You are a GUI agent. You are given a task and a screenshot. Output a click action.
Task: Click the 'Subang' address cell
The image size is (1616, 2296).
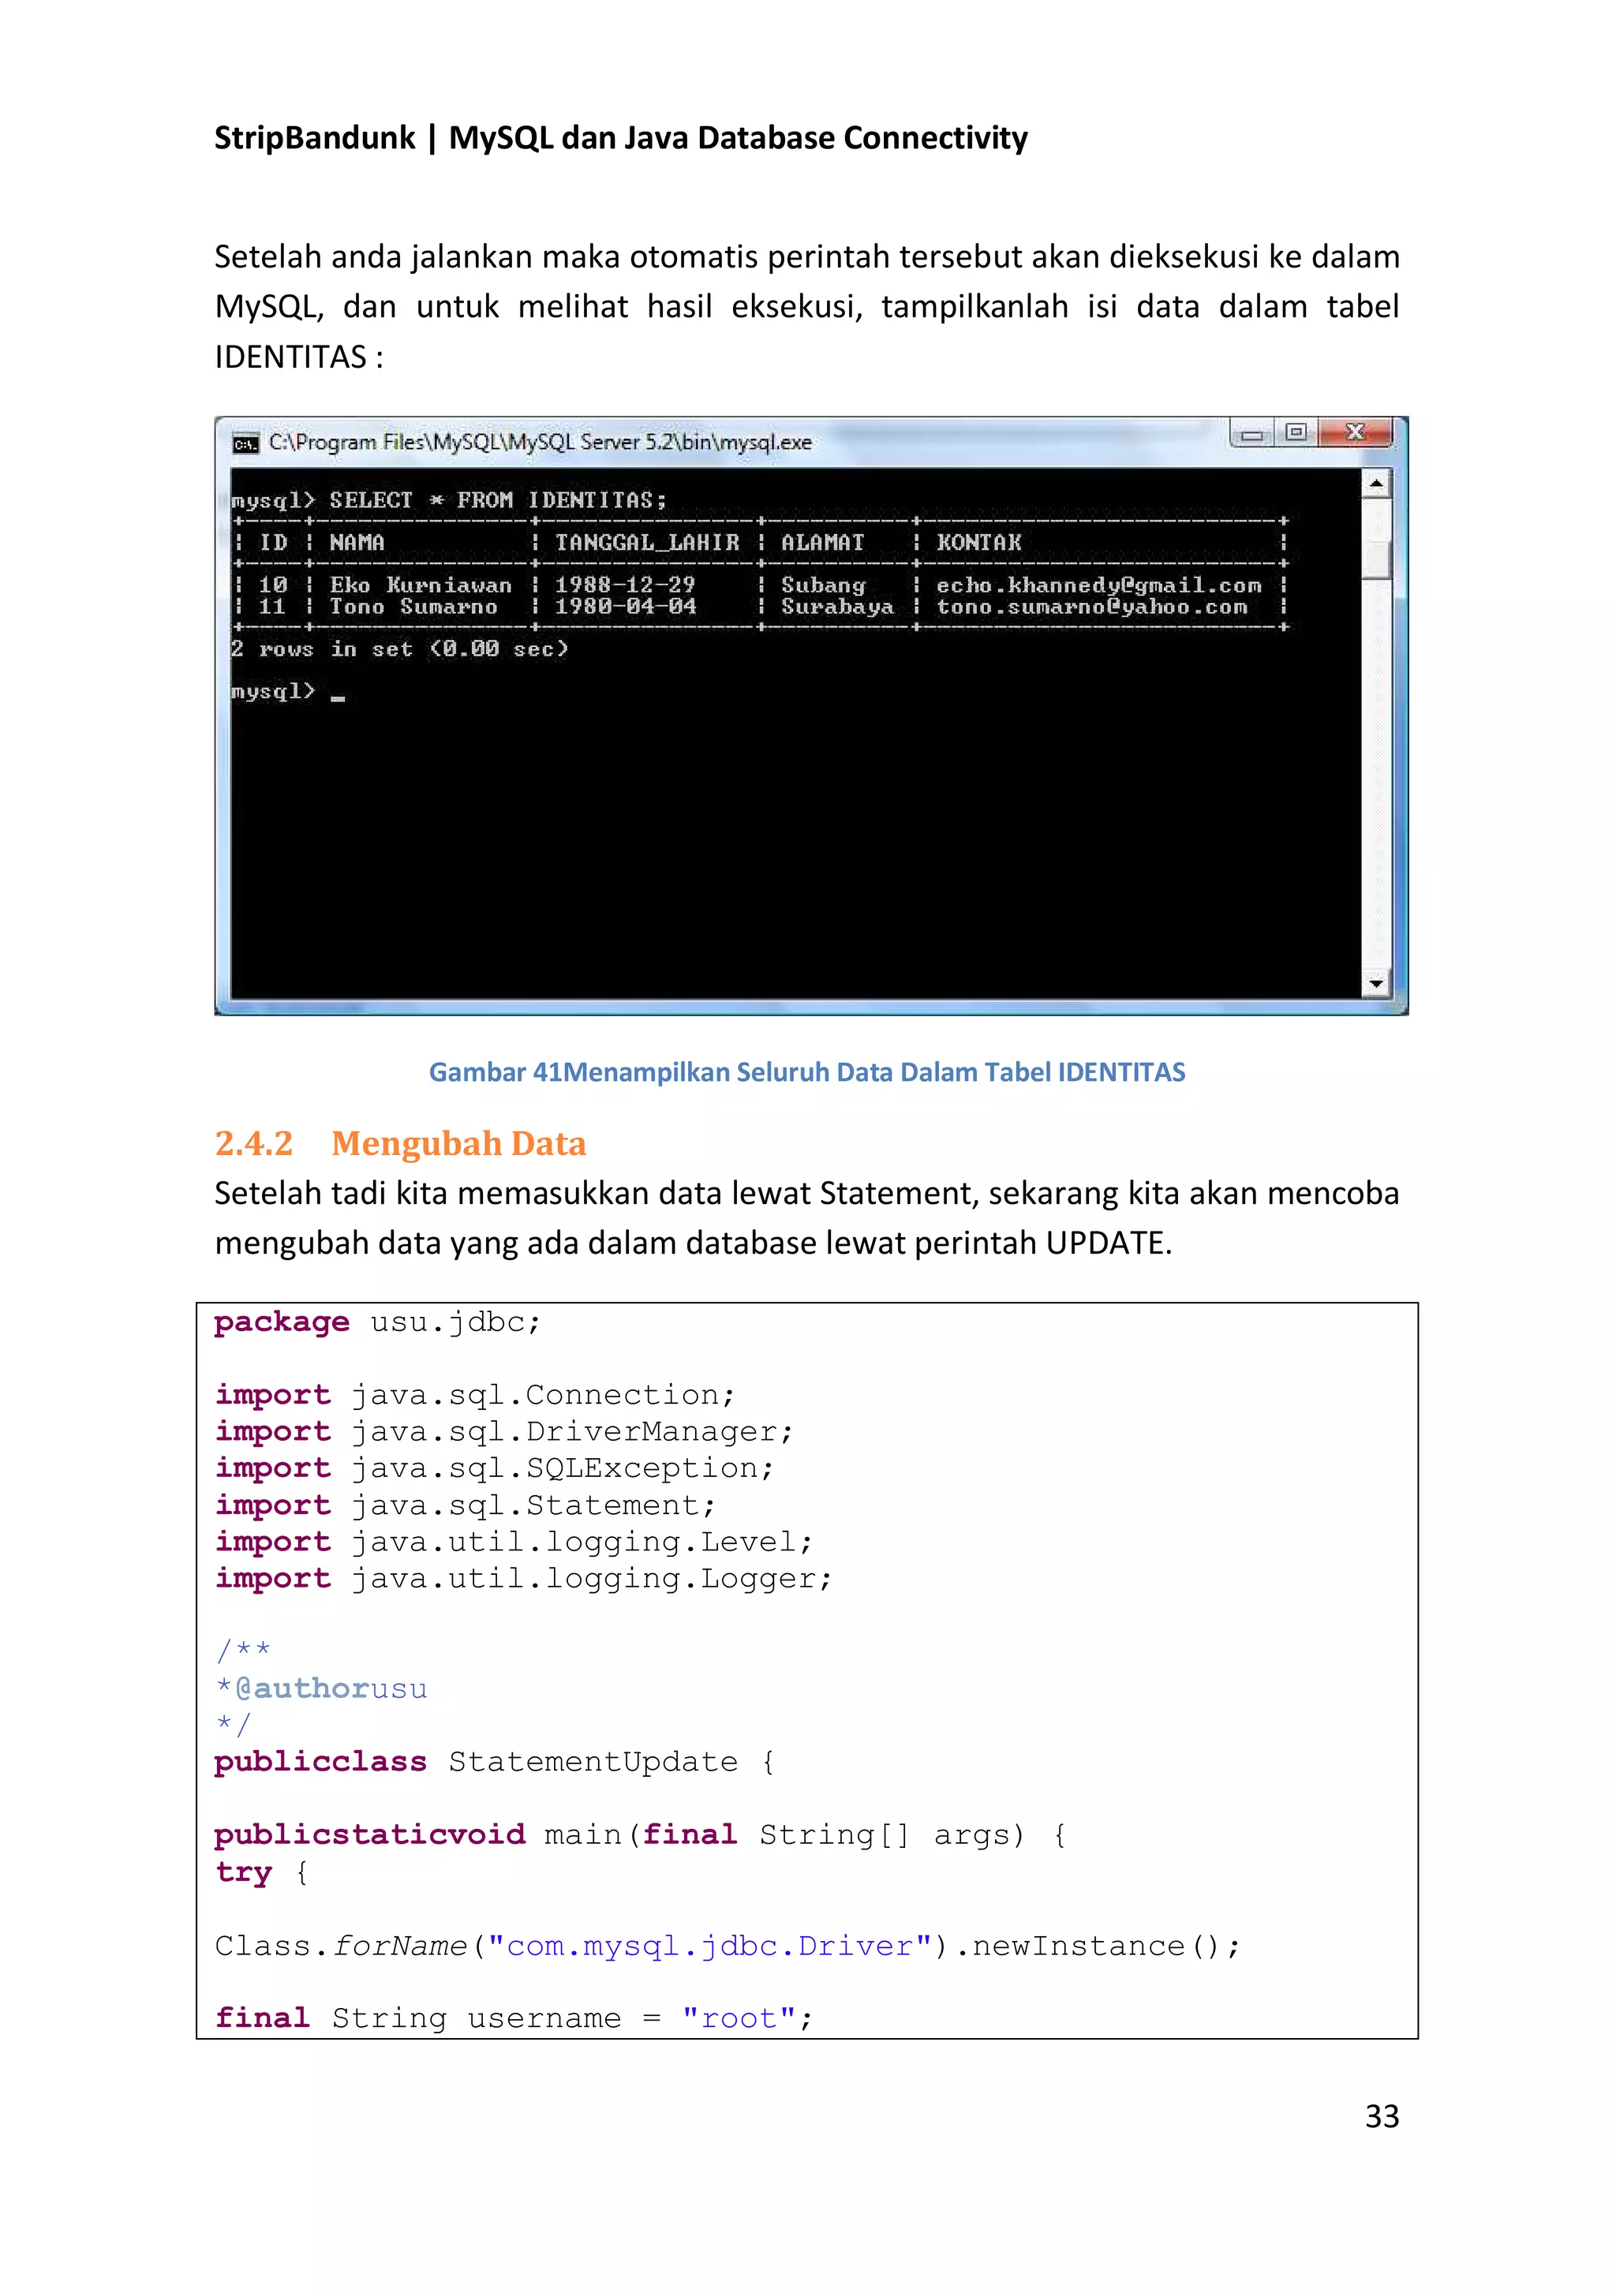coord(823,586)
